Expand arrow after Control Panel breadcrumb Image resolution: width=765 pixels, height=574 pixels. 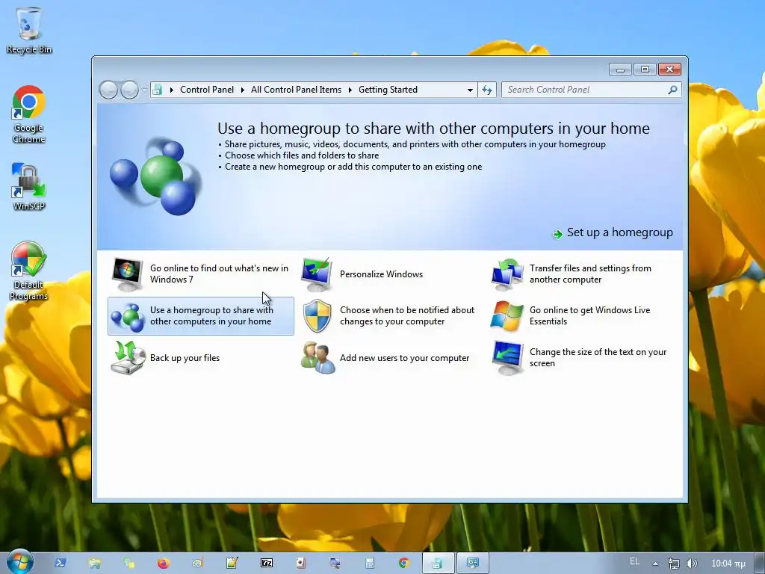[x=243, y=90]
